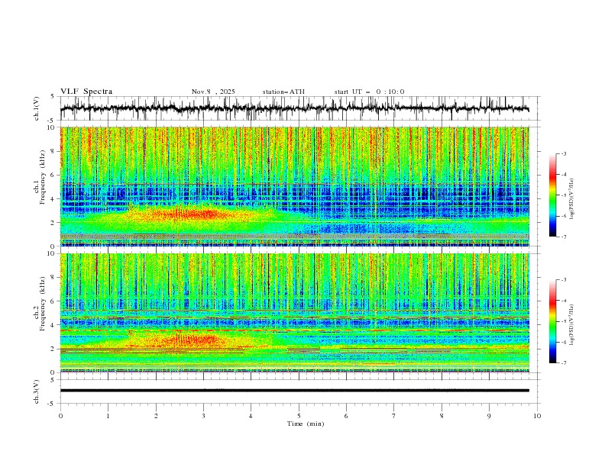Click the "8" tick on the Time axis
Screen dimensions: 605x467
[442, 416]
